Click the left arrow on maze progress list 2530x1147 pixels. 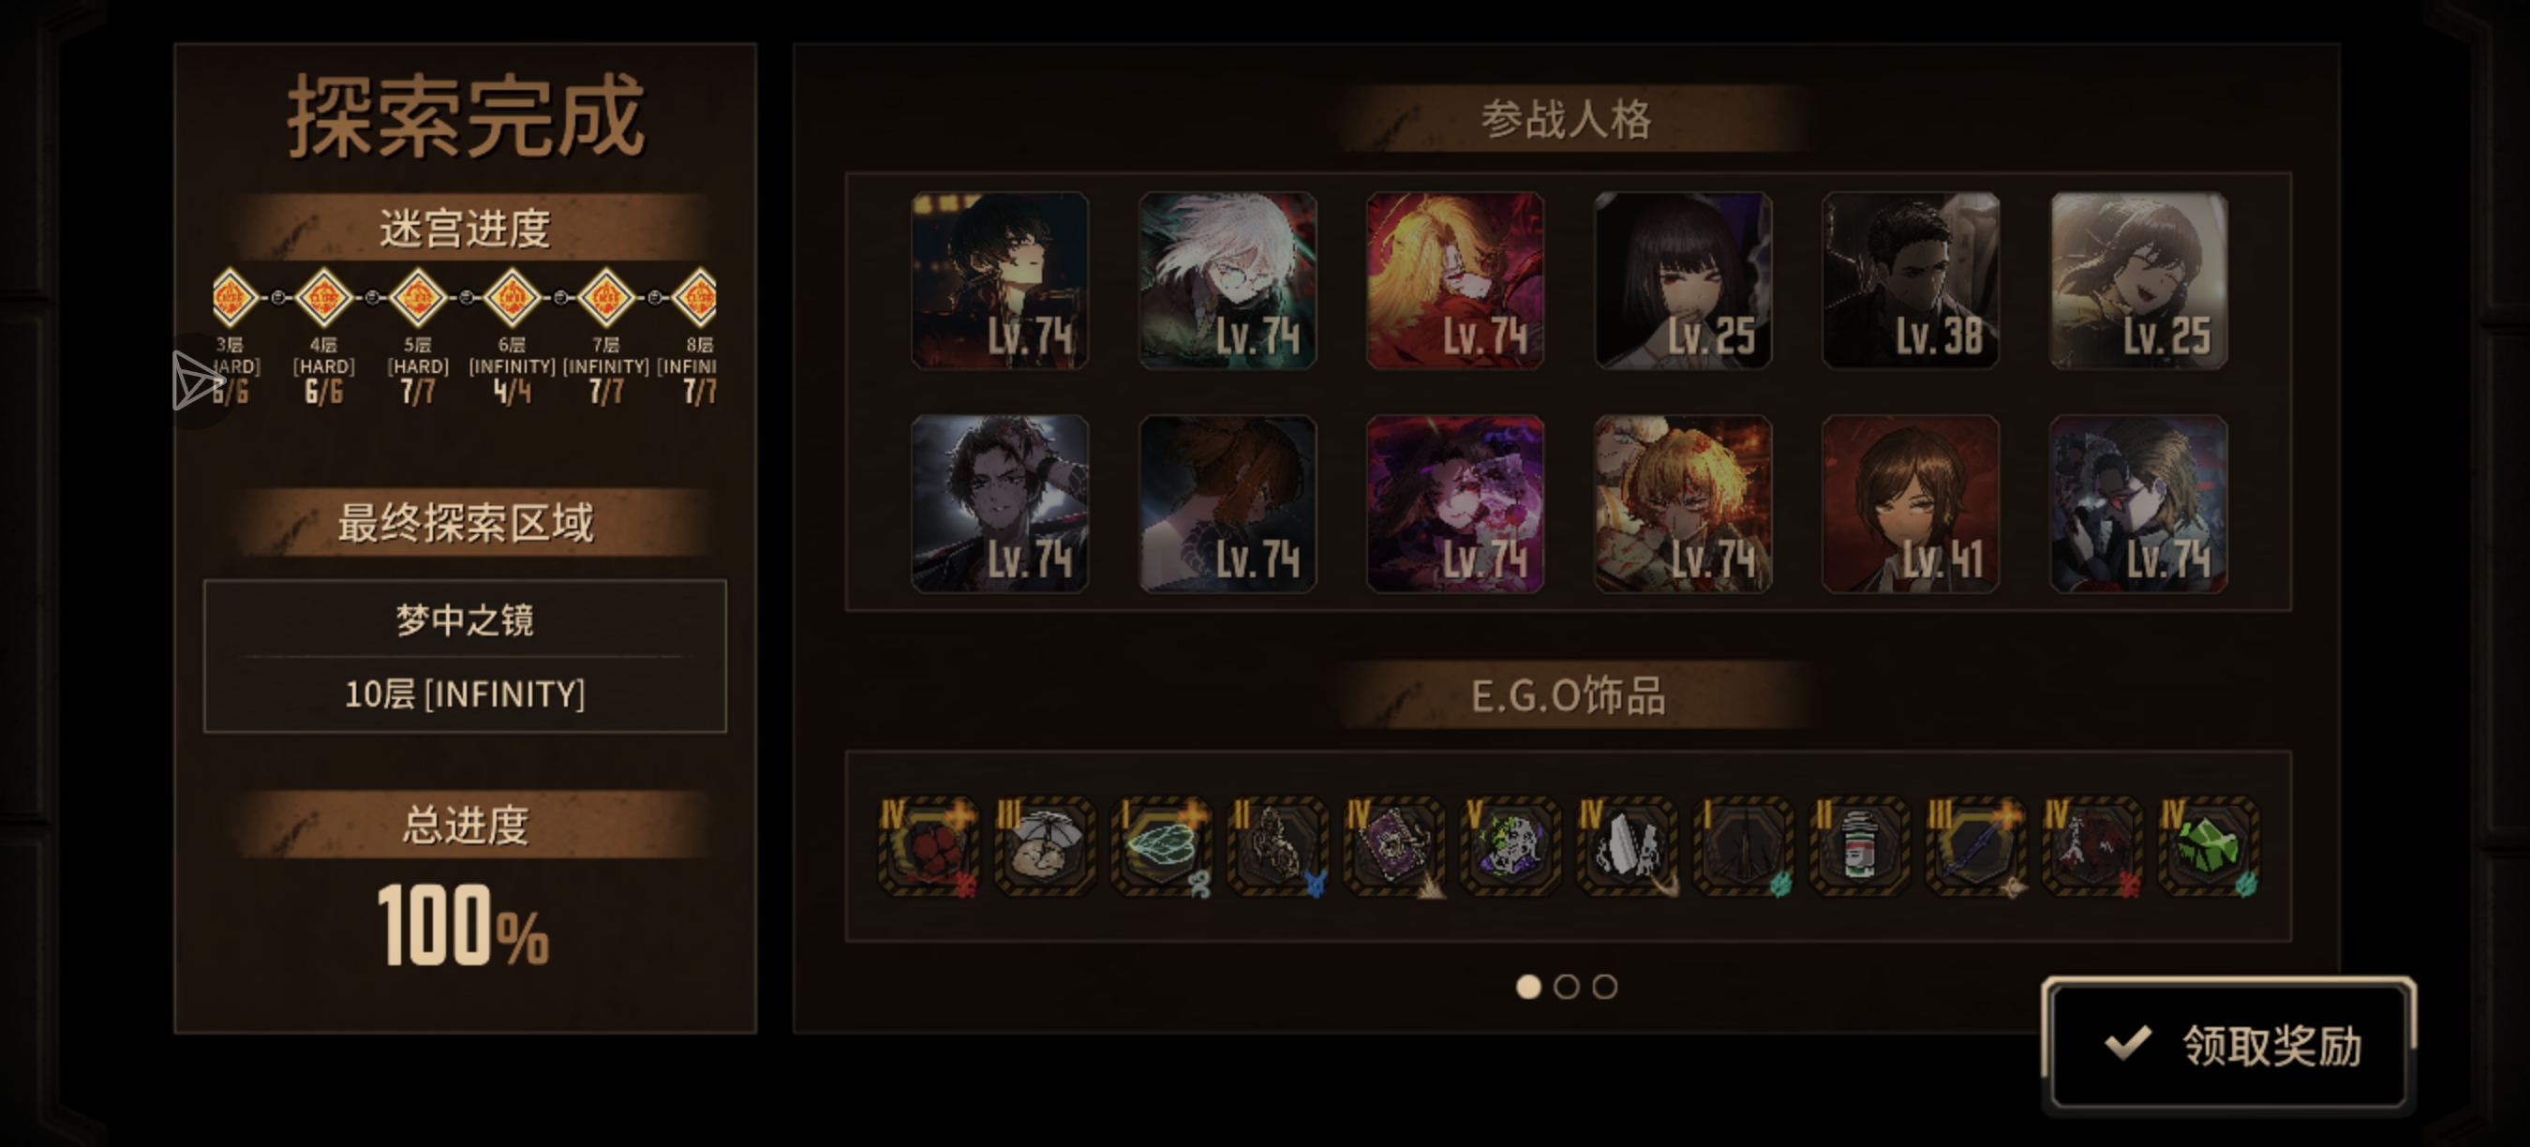click(x=196, y=381)
